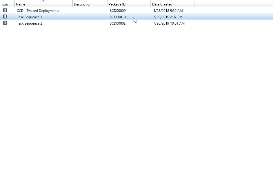Select the Task Sequence 2 name
273x171 pixels.
30,23
